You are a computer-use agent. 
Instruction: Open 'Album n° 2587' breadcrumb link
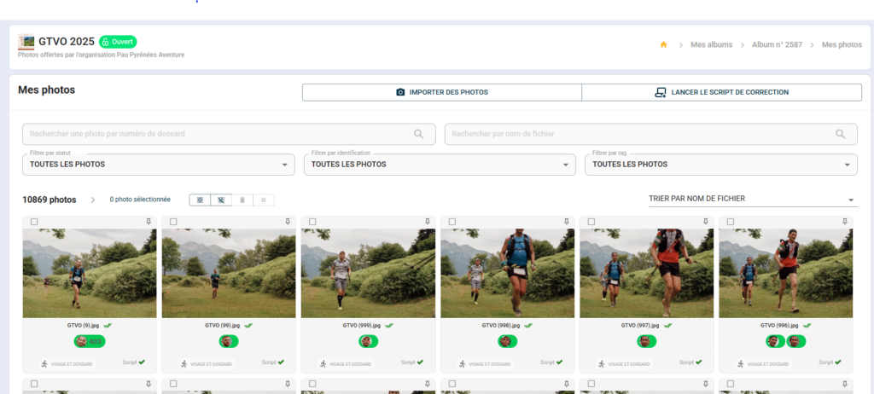pos(777,44)
